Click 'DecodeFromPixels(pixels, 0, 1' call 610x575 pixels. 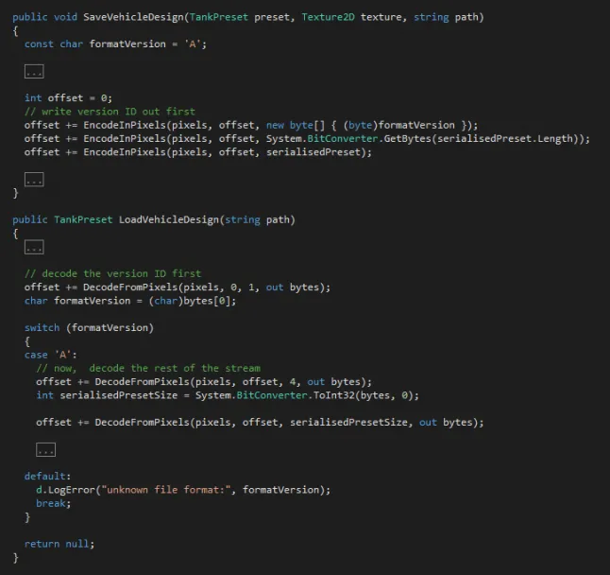click(x=168, y=287)
